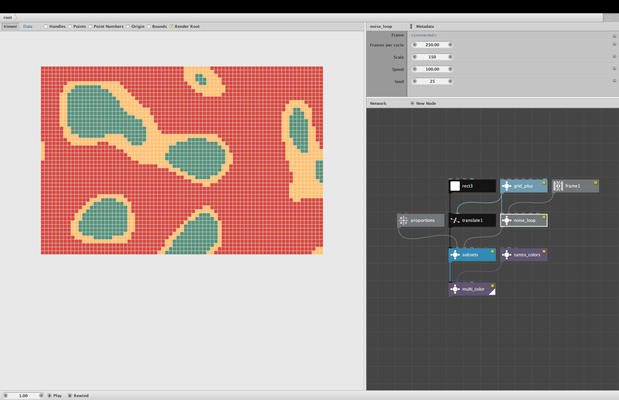Switch to the Data tab
The width and height of the screenshot is (619, 400).
pyautogui.click(x=28, y=27)
